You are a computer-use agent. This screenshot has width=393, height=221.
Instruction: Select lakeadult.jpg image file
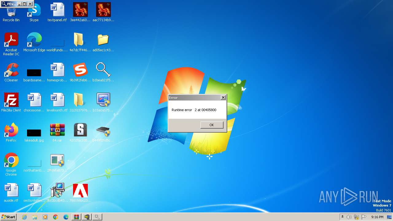[34, 135]
